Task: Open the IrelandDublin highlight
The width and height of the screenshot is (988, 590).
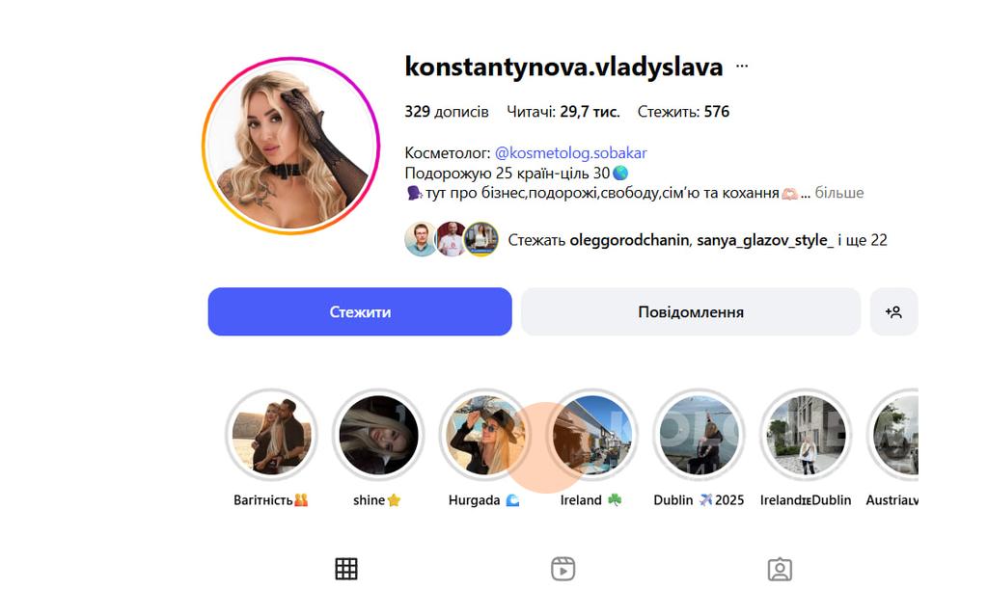Action: tap(806, 435)
